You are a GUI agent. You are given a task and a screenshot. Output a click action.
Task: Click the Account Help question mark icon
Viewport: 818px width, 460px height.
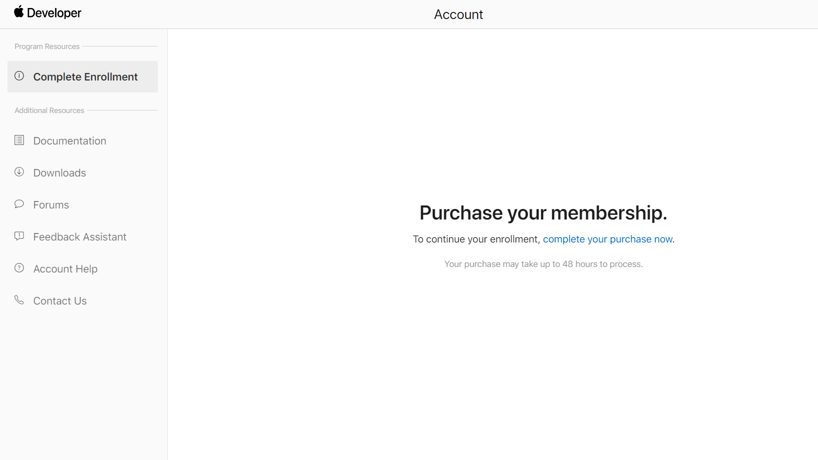19,268
